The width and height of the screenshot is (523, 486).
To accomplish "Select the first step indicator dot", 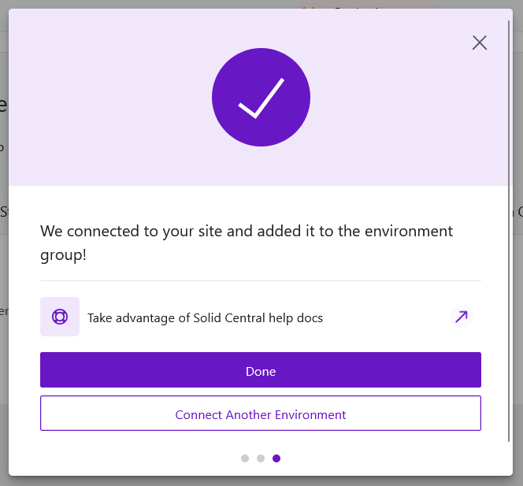I will tap(245, 458).
